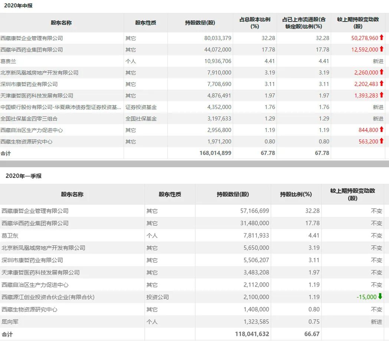This screenshot has height=344, width=389.
Task: Click the red up arrow beside 50,278,960
Action: pyautogui.click(x=382, y=38)
